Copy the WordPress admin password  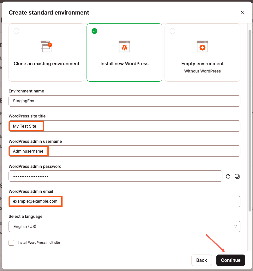tap(237, 176)
